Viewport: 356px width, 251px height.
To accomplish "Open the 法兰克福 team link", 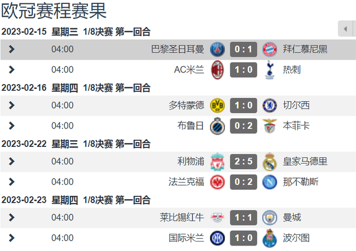I will click(x=186, y=182).
